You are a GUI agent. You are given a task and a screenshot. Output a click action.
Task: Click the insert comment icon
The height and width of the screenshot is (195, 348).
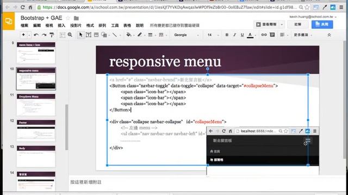(272, 35)
